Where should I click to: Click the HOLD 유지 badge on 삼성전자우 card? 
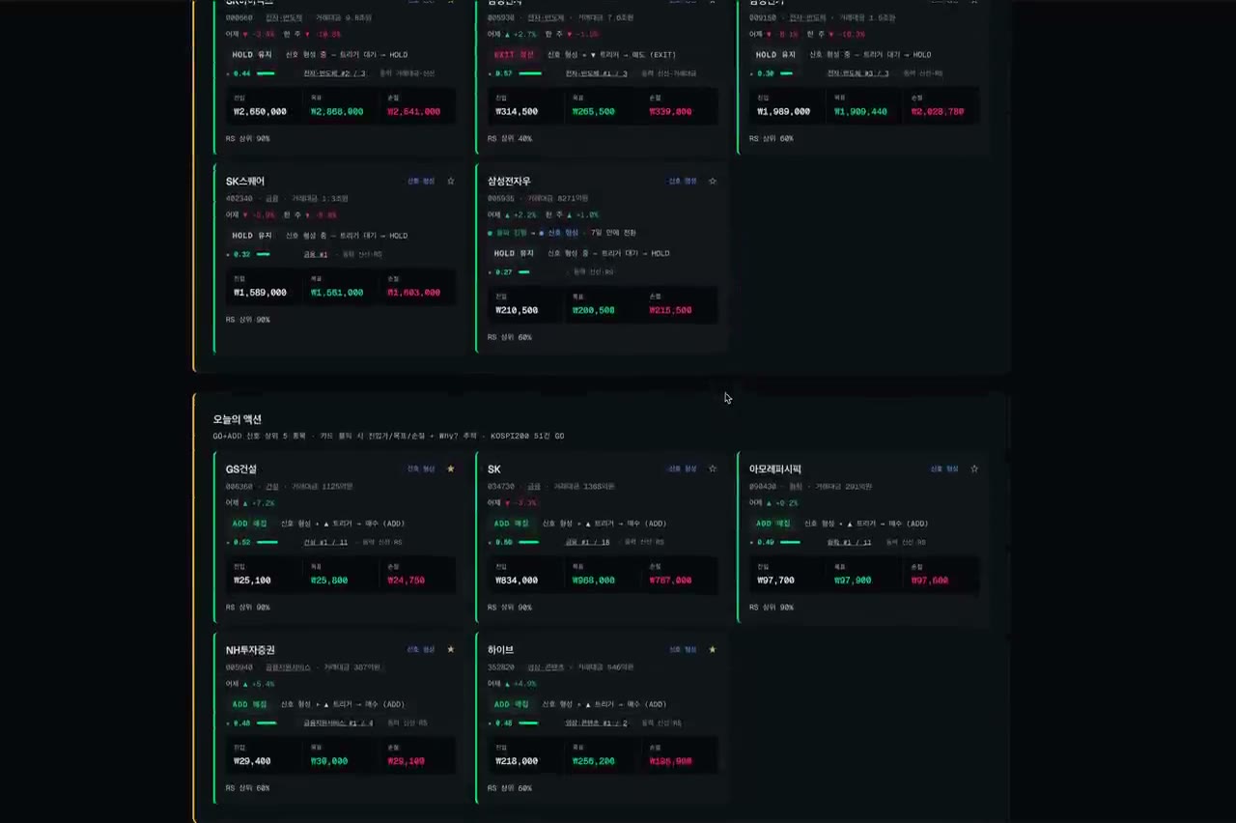point(514,253)
